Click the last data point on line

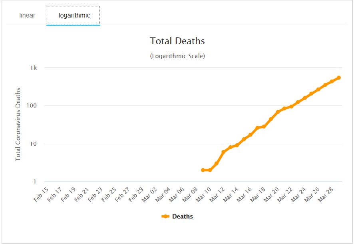coord(338,78)
